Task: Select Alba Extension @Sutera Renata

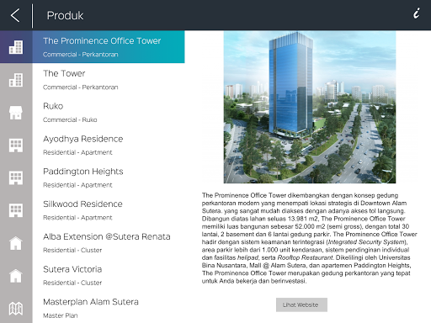Action: 109,242
